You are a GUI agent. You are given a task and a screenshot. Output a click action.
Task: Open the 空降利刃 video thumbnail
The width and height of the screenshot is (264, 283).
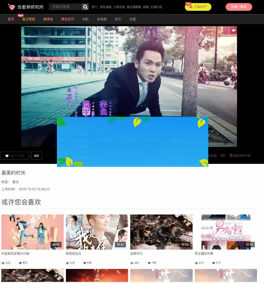click(161, 232)
